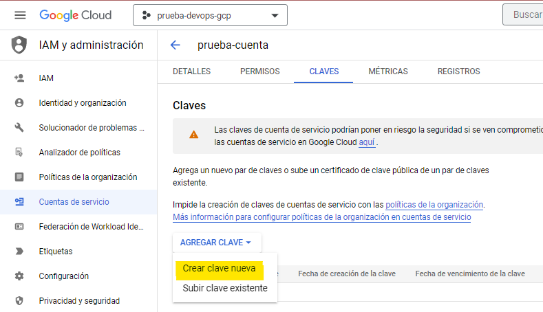The width and height of the screenshot is (543, 312).
Task: Click the Etiquetas tag icon
Action: (x=19, y=252)
